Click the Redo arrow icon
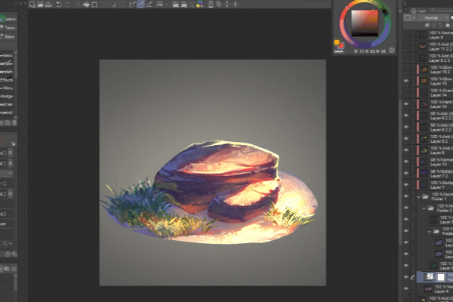The width and height of the screenshot is (453, 302). tap(68, 4)
